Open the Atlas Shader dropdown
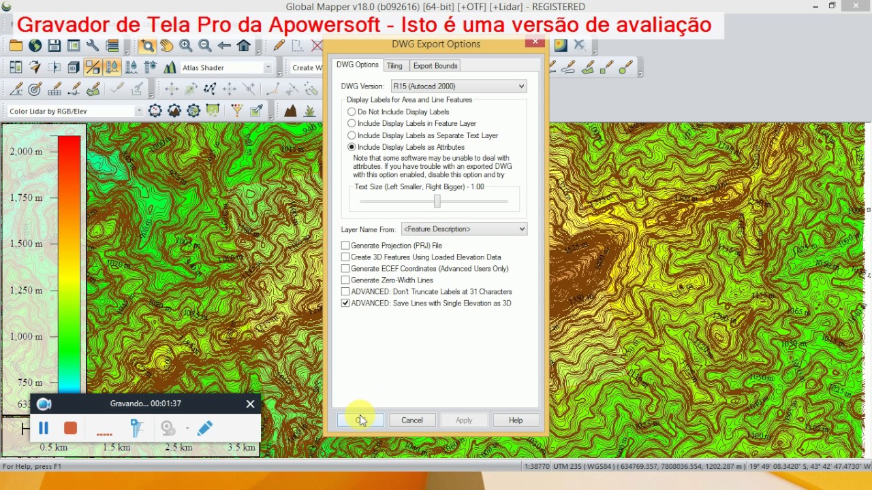The image size is (872, 490). [x=227, y=67]
